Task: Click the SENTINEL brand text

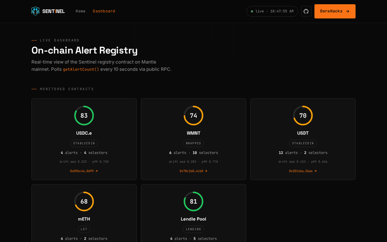Action: coord(54,11)
